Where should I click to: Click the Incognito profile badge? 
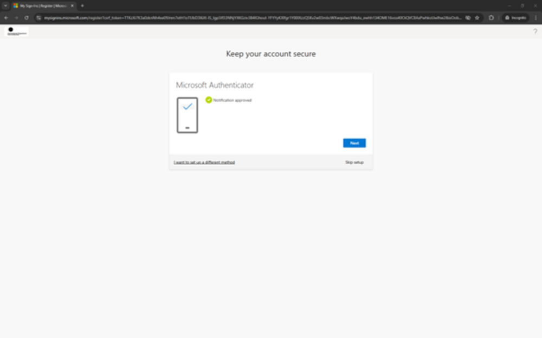[x=514, y=17]
